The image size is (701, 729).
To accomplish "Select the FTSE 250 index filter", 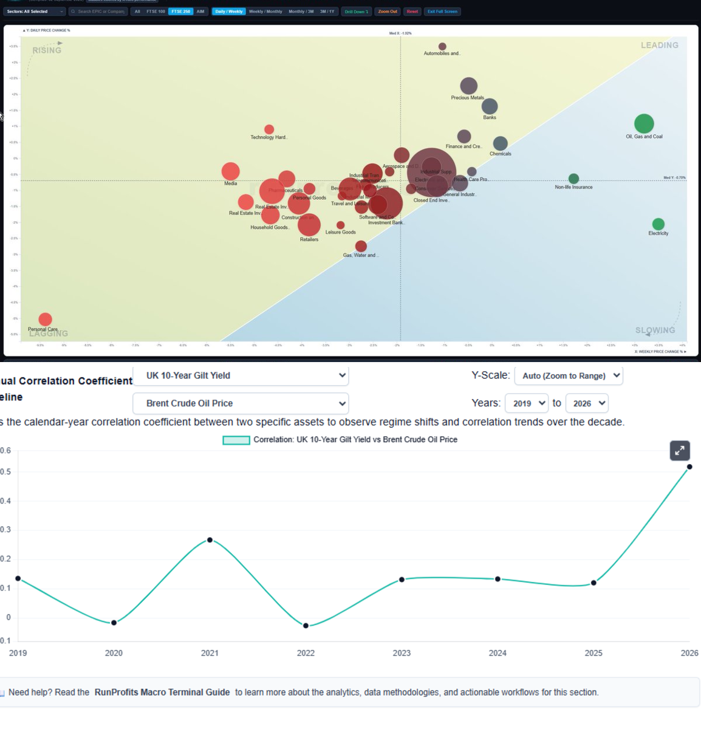I will coord(180,12).
